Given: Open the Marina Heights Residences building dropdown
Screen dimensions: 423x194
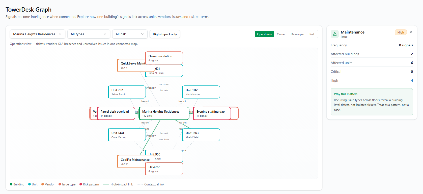Looking at the screenshot, I should click(x=38, y=34).
